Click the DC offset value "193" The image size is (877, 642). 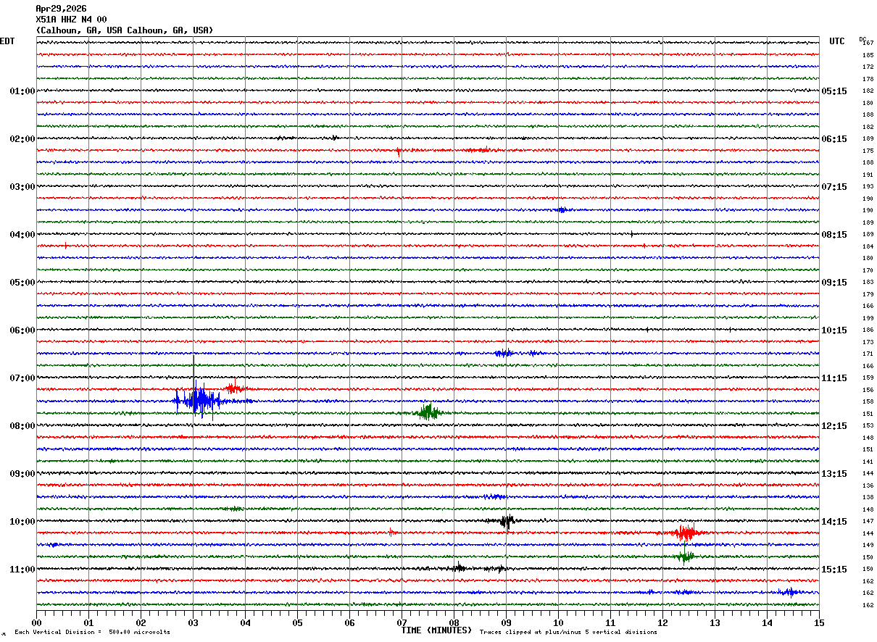pyautogui.click(x=868, y=187)
